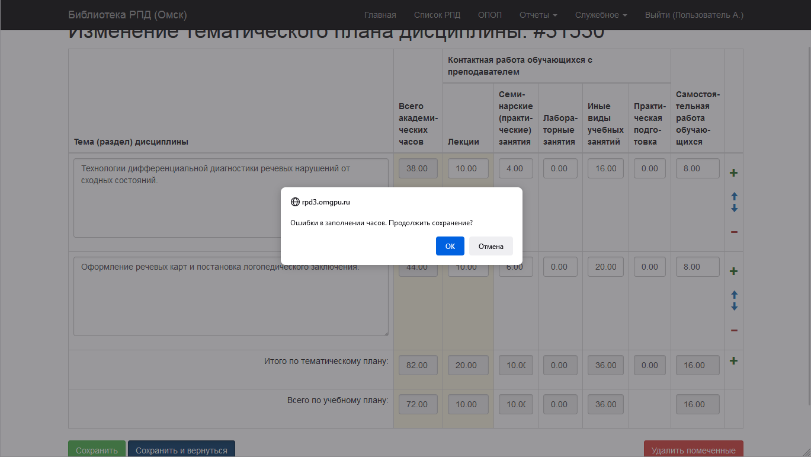Click the Самостоятельная работа обучающихся header

[x=698, y=118]
